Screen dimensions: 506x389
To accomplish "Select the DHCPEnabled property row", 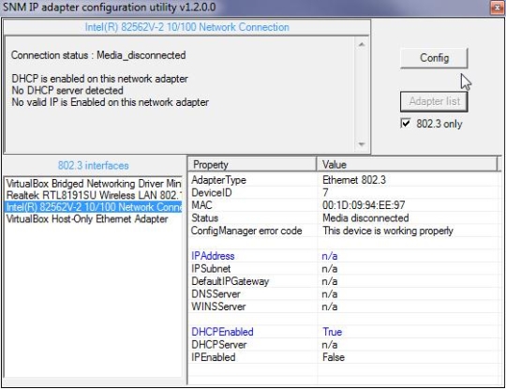I will (345, 332).
